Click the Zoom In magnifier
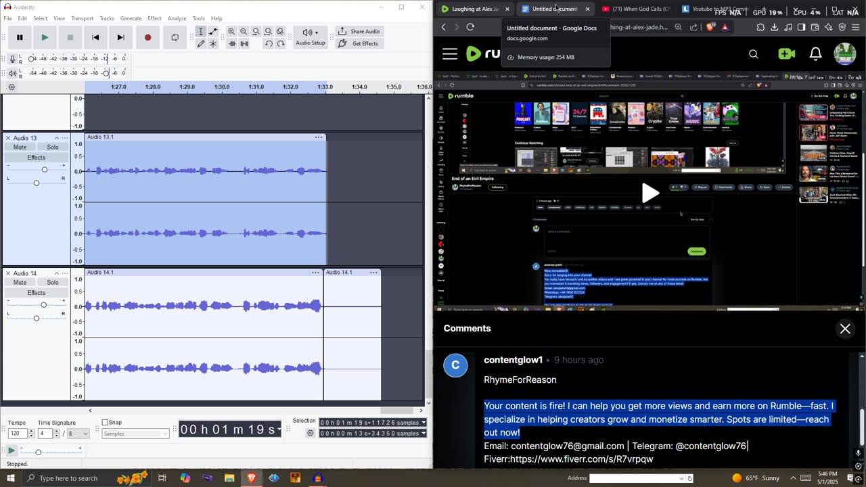 [x=231, y=32]
